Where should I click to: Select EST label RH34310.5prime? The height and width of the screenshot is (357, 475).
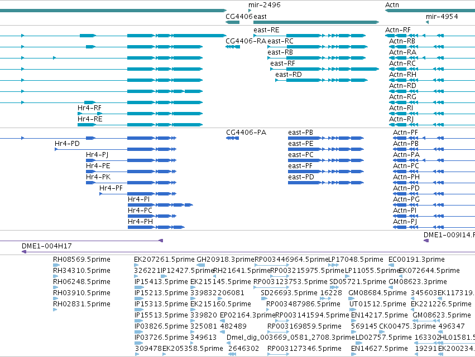81,271
